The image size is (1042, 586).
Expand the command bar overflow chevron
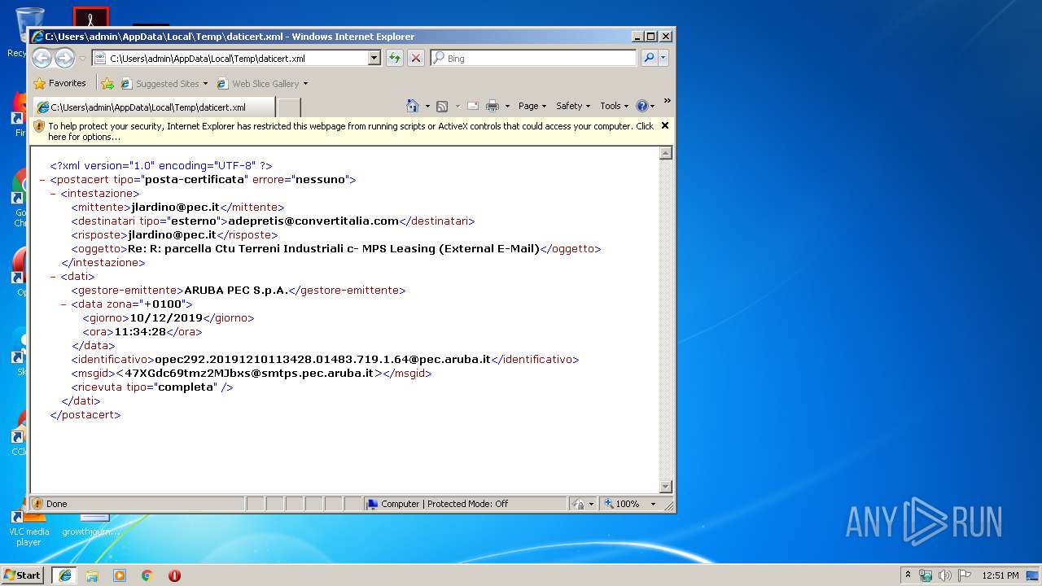(667, 101)
